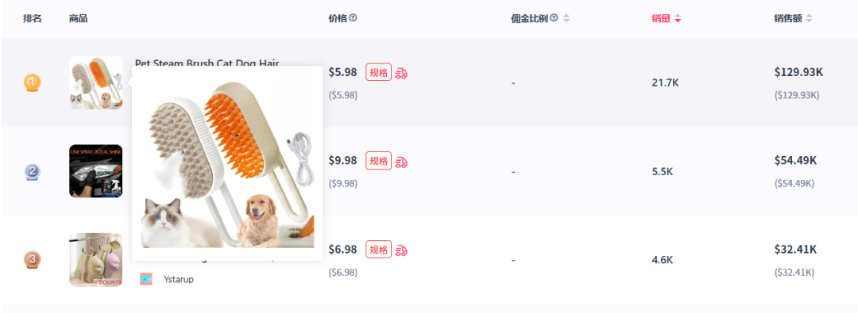Click the car spray product thumbnail
Image resolution: width=858 pixels, height=313 pixels.
tap(96, 171)
